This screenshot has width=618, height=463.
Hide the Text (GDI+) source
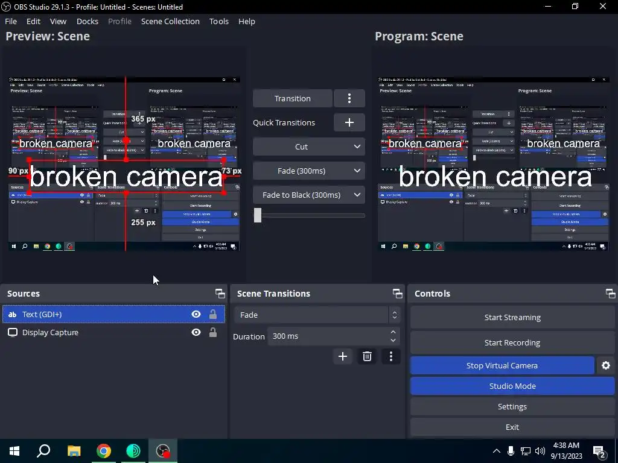click(x=196, y=314)
